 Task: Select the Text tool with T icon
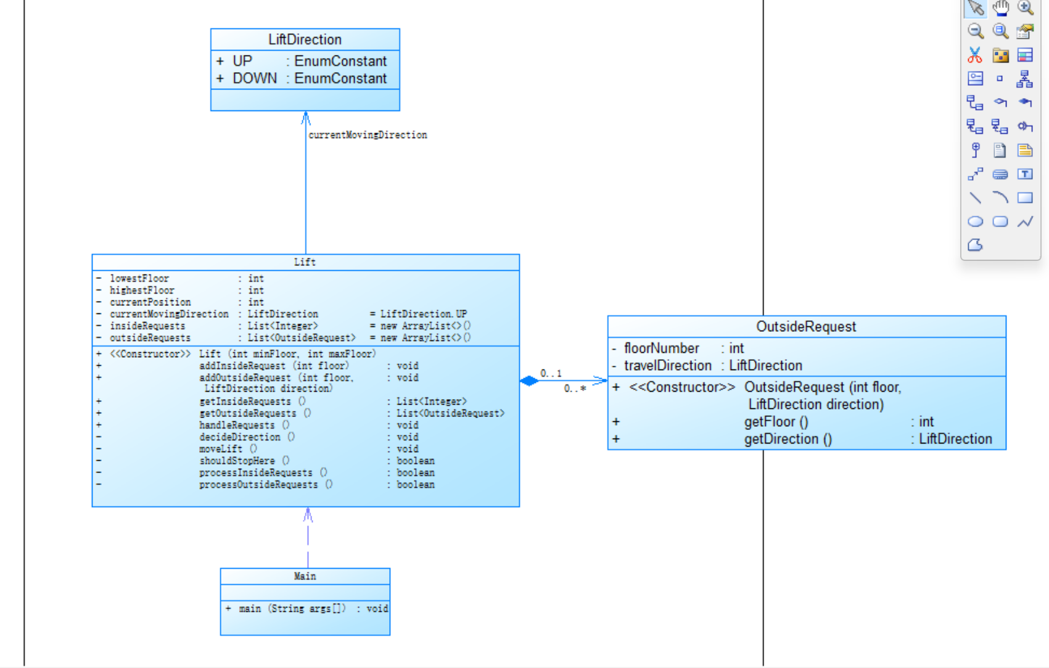tap(1025, 174)
